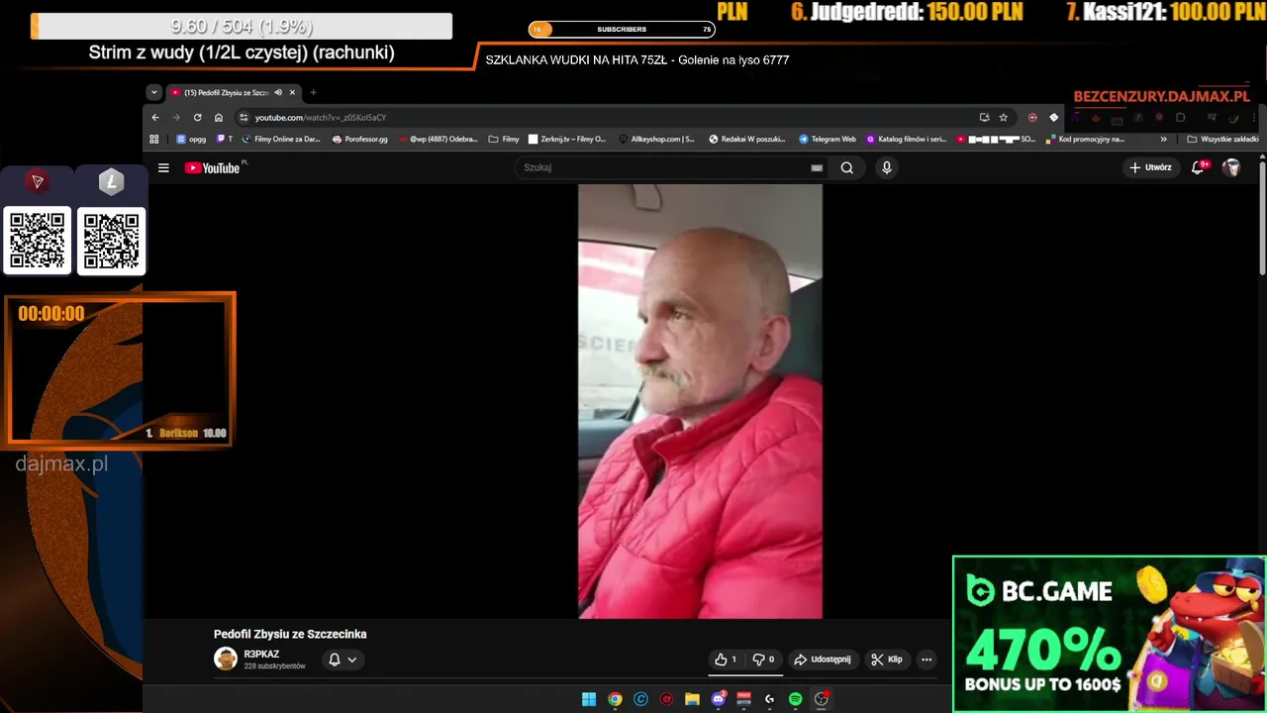Expand the tab search dropdown arrow
Screen dimensions: 1267x713
click(x=153, y=92)
